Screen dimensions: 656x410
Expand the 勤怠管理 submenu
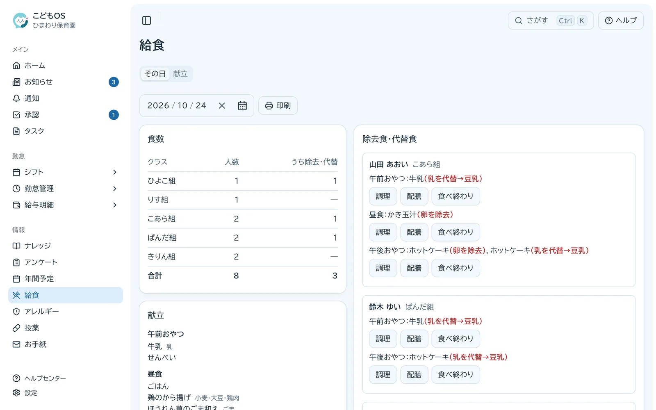click(x=66, y=189)
